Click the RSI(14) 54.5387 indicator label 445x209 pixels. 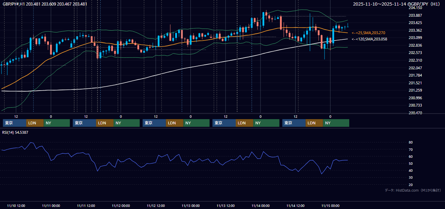tap(15, 132)
